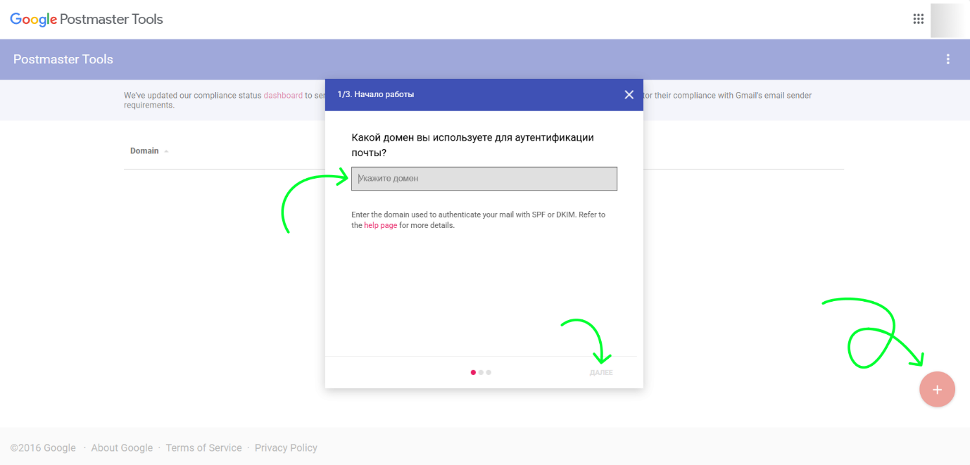This screenshot has width=970, height=465.
Task: Focus the 'Укажите домен' input field
Action: coord(484,179)
